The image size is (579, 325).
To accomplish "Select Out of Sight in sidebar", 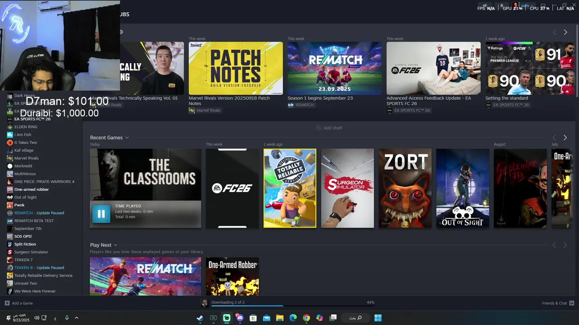I will click(25, 197).
